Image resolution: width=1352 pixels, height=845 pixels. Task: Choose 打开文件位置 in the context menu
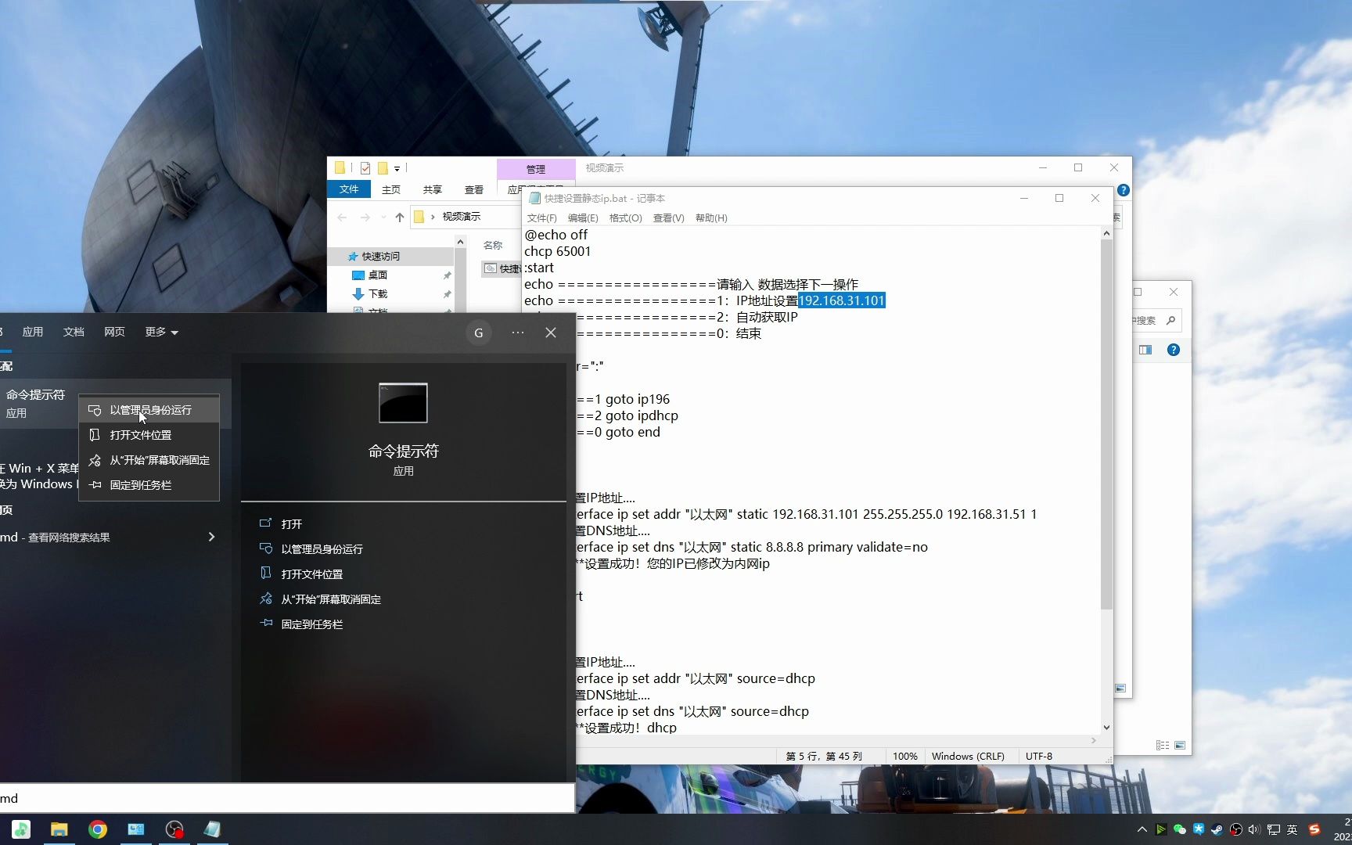click(149, 435)
